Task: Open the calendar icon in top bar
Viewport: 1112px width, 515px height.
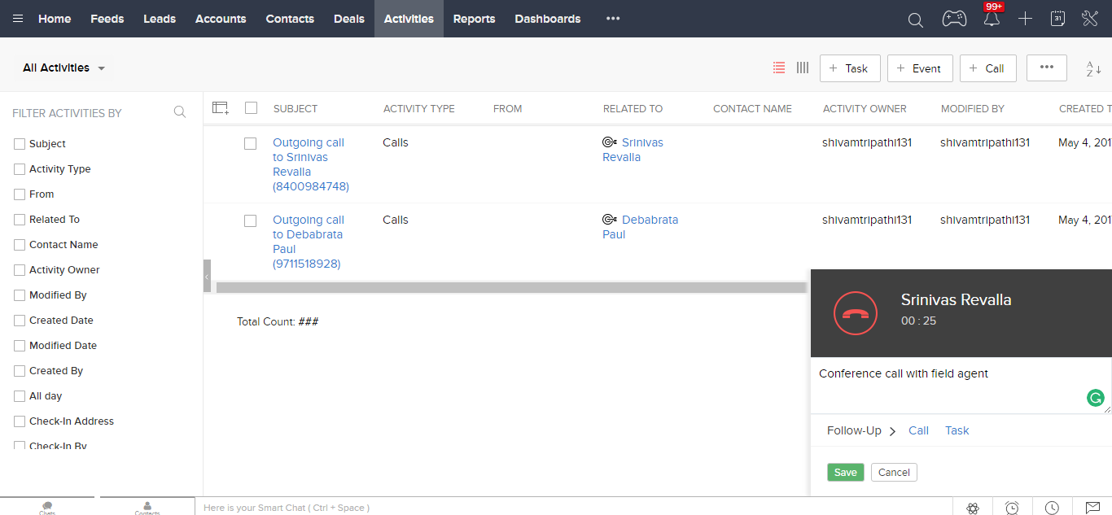Action: pos(1057,19)
